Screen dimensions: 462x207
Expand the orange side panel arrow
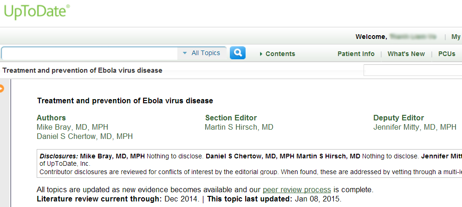[1, 88]
